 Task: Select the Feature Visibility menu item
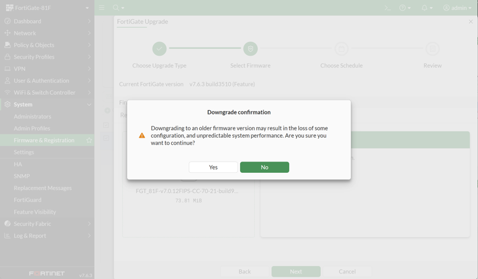coord(35,212)
